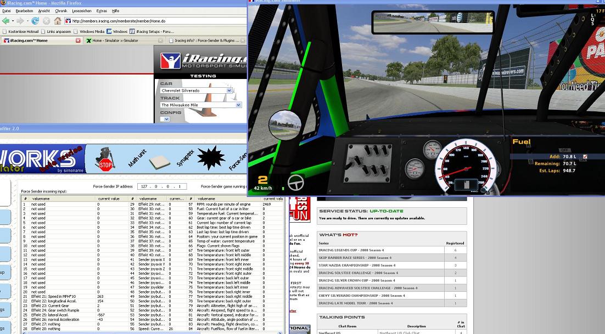The image size is (605, 334).
Task: Open the TRACK dropdown showing The Milwaukee Mile
Action: tap(200, 105)
